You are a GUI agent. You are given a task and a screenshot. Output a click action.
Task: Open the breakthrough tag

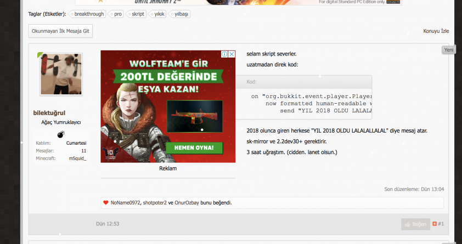(x=87, y=14)
